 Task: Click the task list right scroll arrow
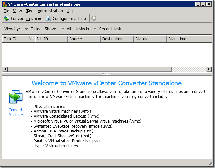209,69
